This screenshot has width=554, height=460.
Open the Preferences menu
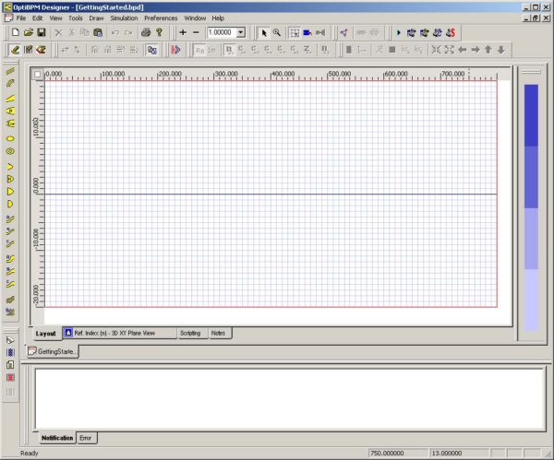(161, 18)
